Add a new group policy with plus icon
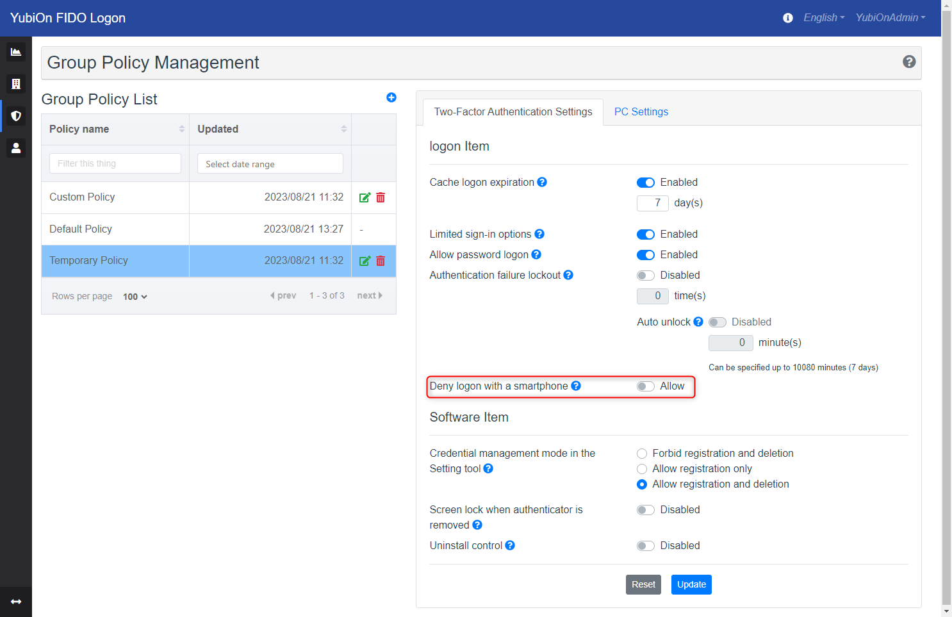This screenshot has height=617, width=952. [x=391, y=97]
